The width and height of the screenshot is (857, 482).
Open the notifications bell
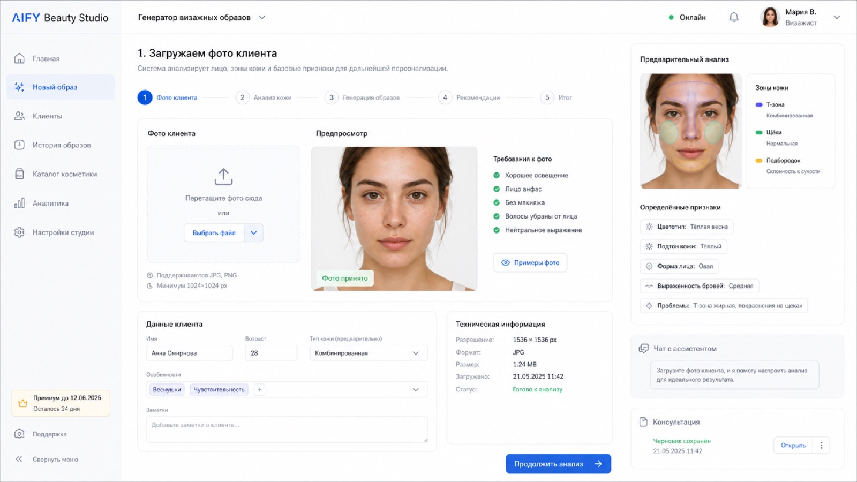pyautogui.click(x=734, y=17)
